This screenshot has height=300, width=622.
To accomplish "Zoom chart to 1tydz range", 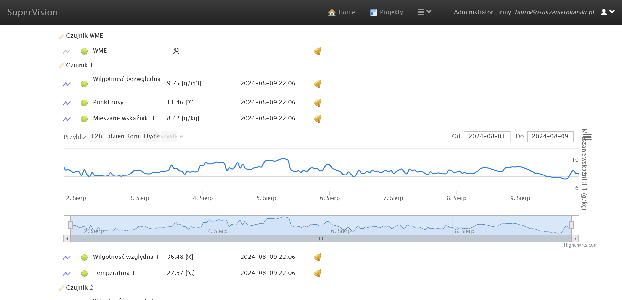I will coord(151,136).
